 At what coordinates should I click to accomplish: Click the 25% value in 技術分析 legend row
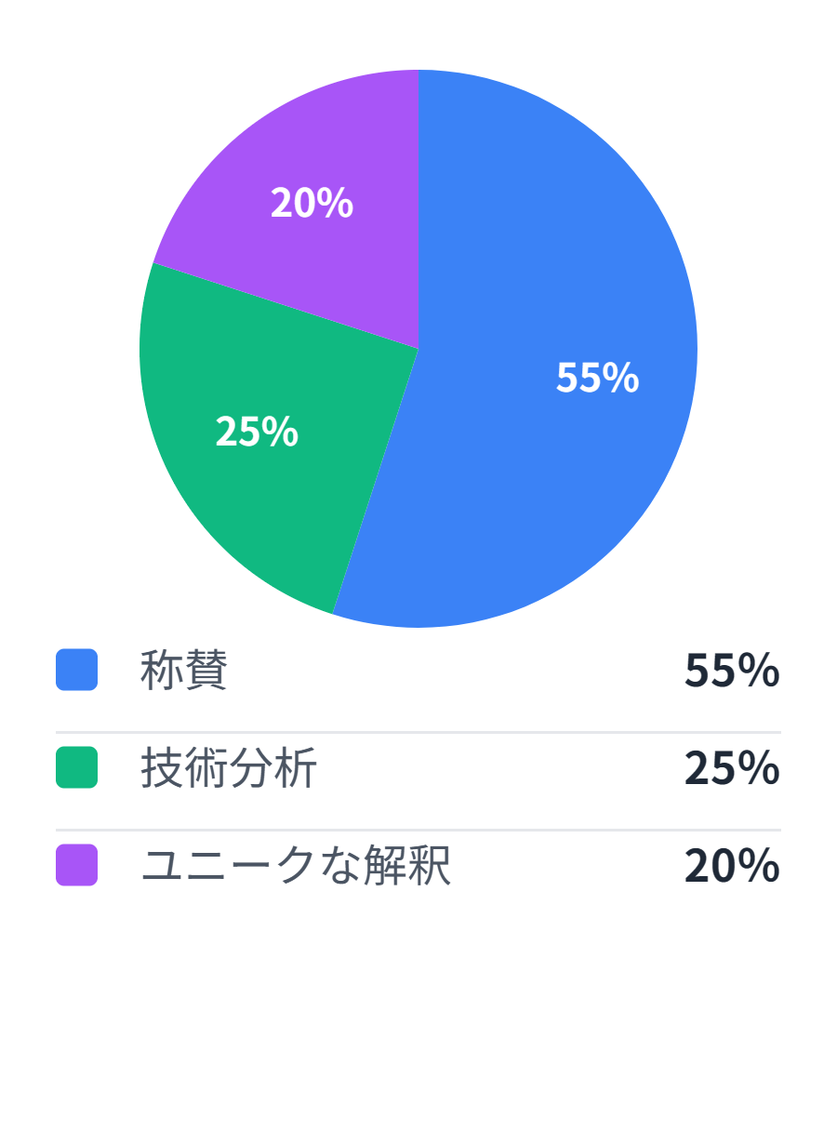[732, 768]
